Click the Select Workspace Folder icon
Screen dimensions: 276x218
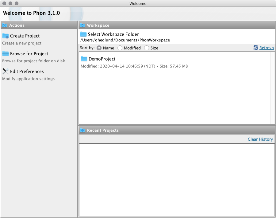click(x=83, y=34)
